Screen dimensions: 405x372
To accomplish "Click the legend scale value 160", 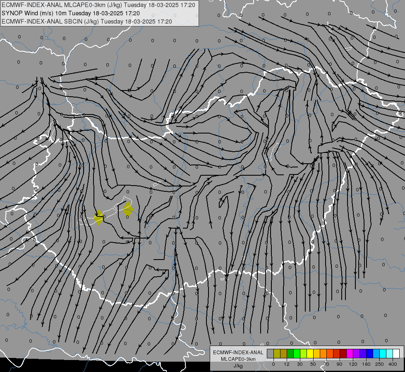I will pos(366,364).
